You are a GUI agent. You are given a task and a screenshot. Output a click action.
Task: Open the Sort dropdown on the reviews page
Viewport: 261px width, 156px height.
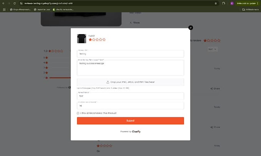(x=212, y=49)
